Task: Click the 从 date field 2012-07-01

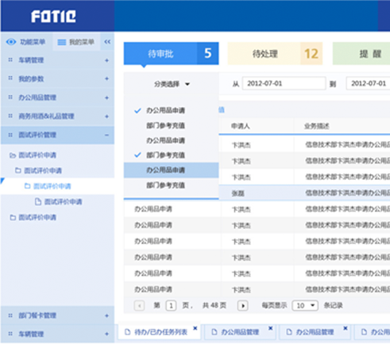Action: point(284,83)
